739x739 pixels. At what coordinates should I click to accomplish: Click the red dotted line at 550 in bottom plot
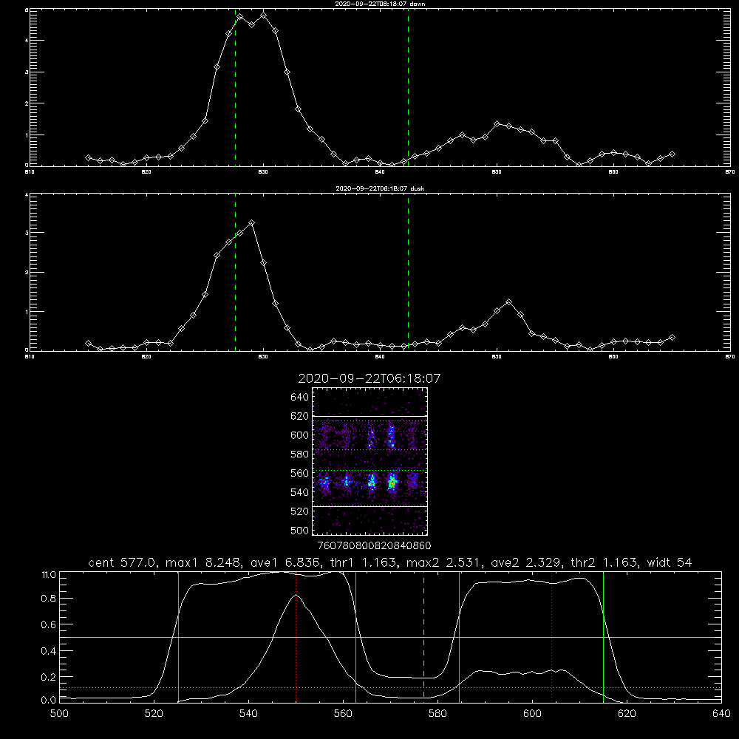tap(296, 637)
